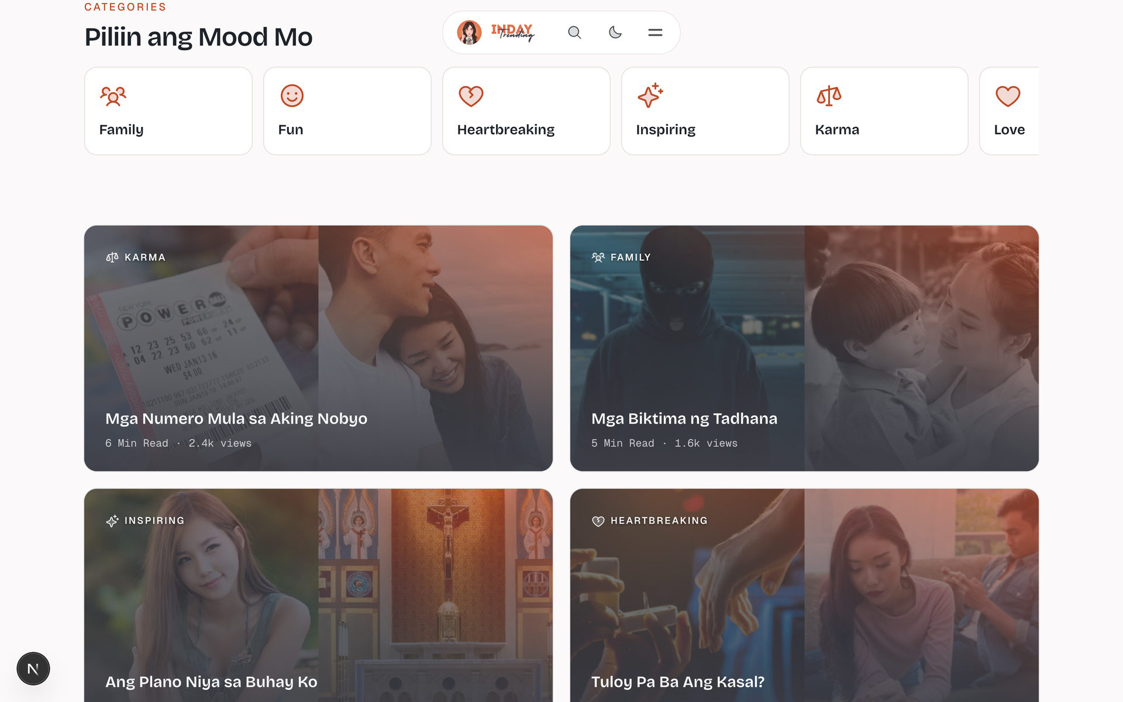This screenshot has width=1123, height=702.
Task: Click the FAMILY tag people icon on story
Action: [x=598, y=257]
